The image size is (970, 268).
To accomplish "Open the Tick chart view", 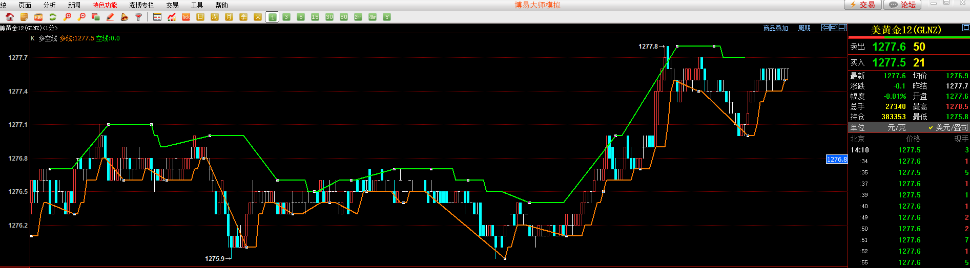I will click(x=186, y=17).
